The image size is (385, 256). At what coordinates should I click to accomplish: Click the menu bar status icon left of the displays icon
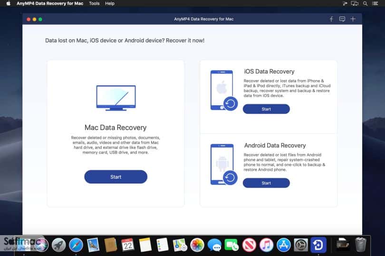coord(345,3)
